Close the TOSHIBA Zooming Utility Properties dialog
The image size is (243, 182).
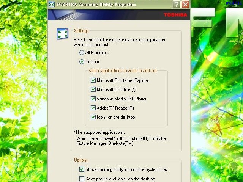click(x=186, y=4)
